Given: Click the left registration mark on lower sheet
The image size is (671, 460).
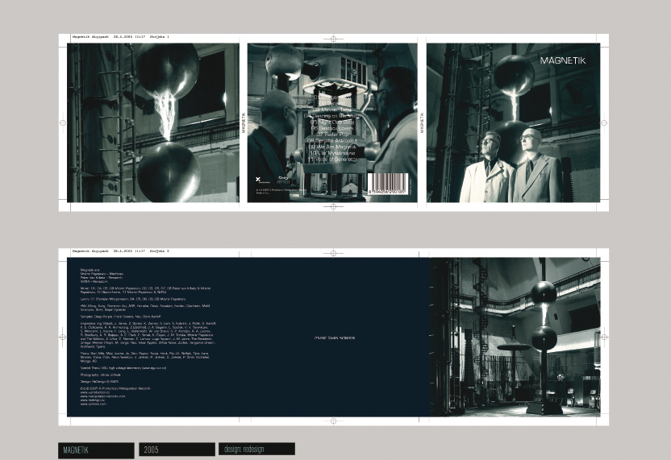Looking at the screenshot, I should click(x=62, y=337).
